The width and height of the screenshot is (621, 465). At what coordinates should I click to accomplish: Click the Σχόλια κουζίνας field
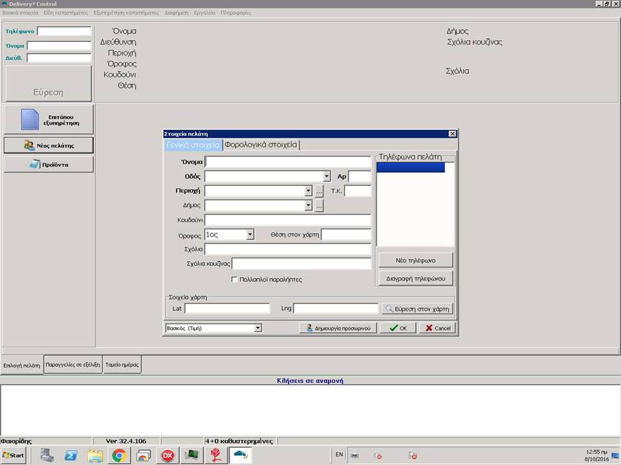[x=301, y=263]
